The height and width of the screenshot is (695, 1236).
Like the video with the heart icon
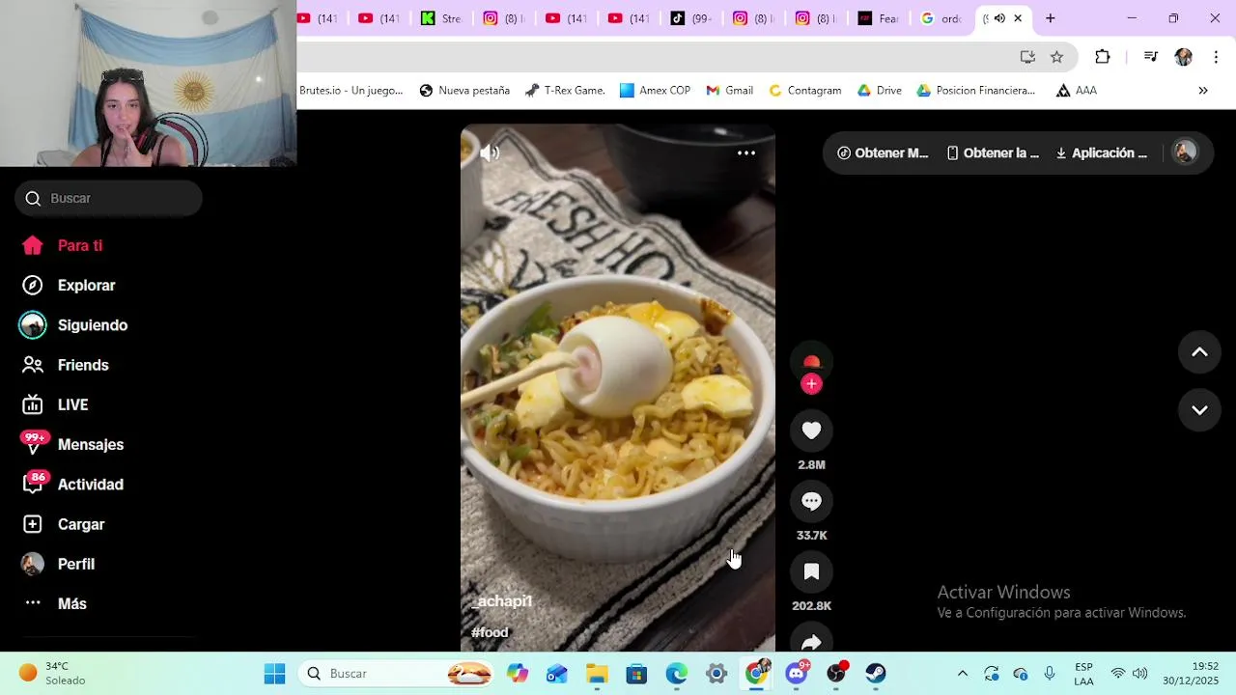coord(811,431)
